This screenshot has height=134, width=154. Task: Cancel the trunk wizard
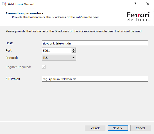click(x=141, y=128)
